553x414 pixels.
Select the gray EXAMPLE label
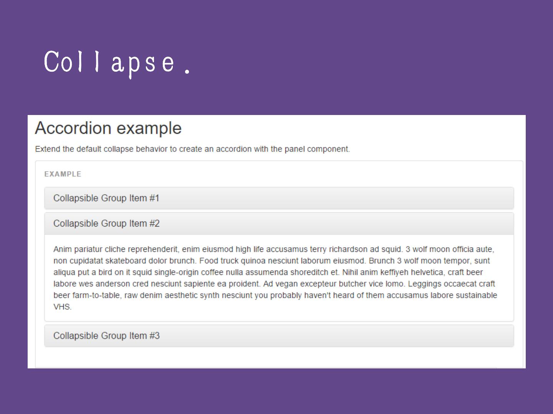coord(63,174)
